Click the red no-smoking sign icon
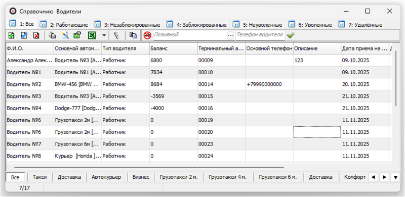The width and height of the screenshot is (405, 197). [x=147, y=35]
